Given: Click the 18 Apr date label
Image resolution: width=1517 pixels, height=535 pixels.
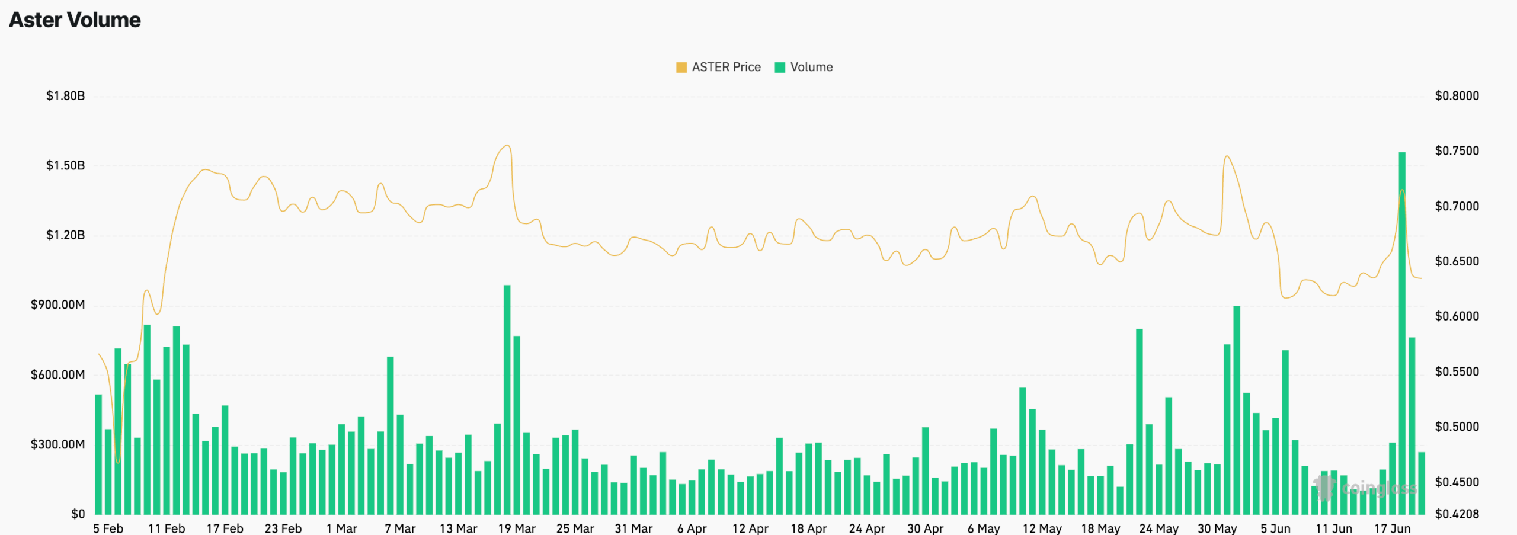Looking at the screenshot, I should point(809,528).
